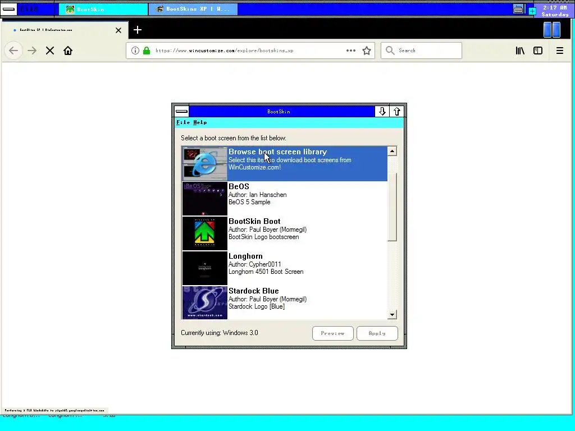This screenshot has height=431, width=575.
Task: Select Browse boot screen library item
Action: click(x=285, y=163)
